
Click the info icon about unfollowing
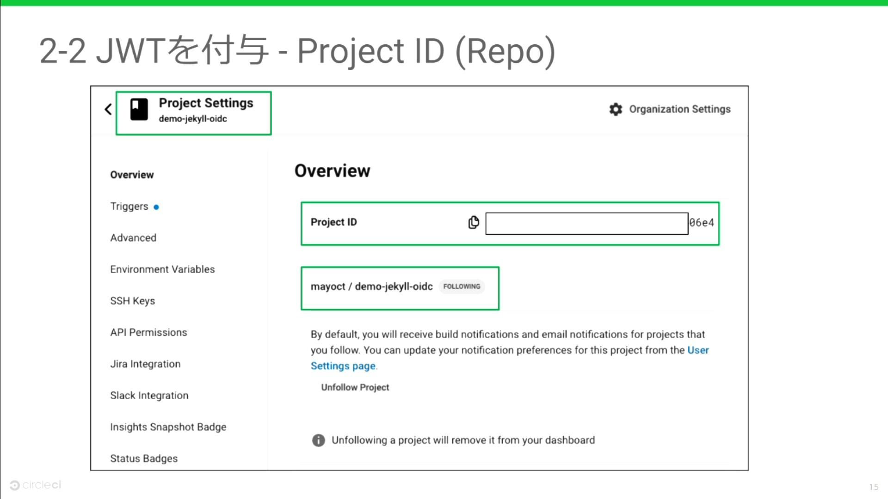[x=318, y=440]
